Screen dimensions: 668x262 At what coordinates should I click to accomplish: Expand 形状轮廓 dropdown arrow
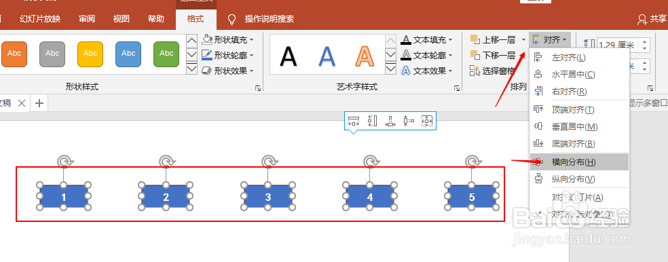click(x=251, y=55)
